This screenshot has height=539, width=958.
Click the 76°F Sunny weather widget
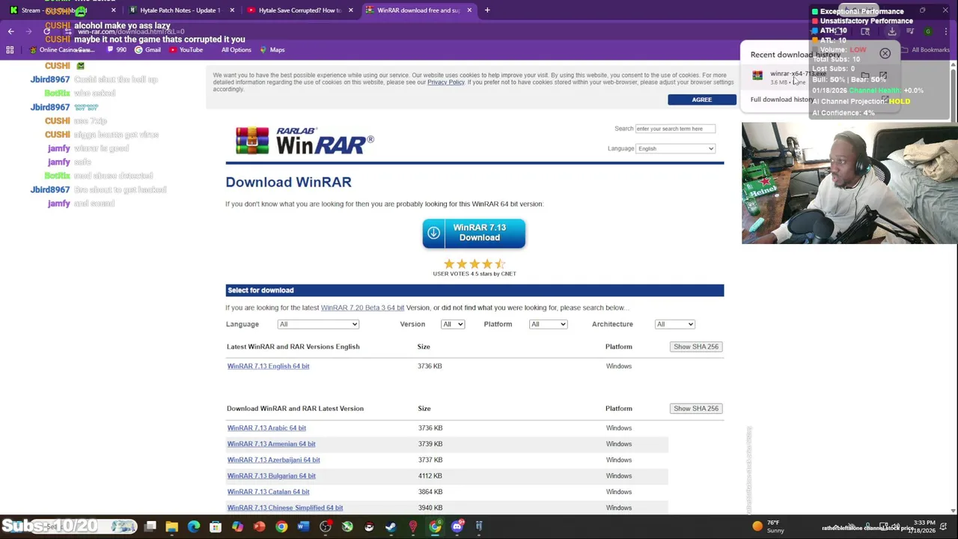769,526
